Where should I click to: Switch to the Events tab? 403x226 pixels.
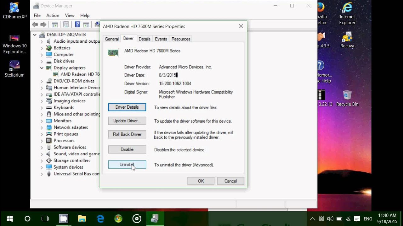pos(161,39)
